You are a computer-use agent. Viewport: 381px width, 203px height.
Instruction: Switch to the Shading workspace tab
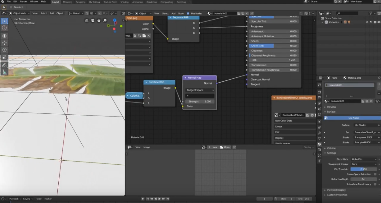tap(124, 2)
